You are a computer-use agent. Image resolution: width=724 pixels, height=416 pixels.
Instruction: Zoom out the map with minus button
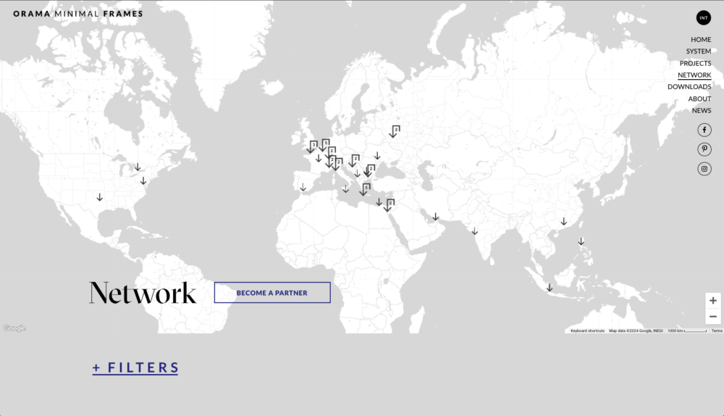[713, 317]
